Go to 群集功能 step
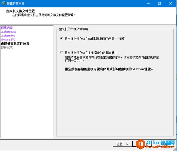This screenshot has height=151, width=177. 7,28
